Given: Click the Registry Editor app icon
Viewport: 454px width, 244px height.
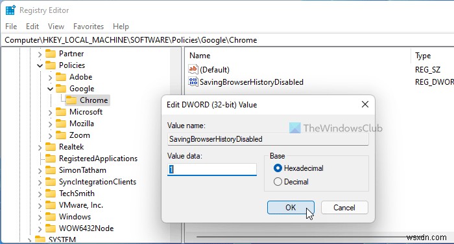Looking at the screenshot, I should (x=11, y=10).
